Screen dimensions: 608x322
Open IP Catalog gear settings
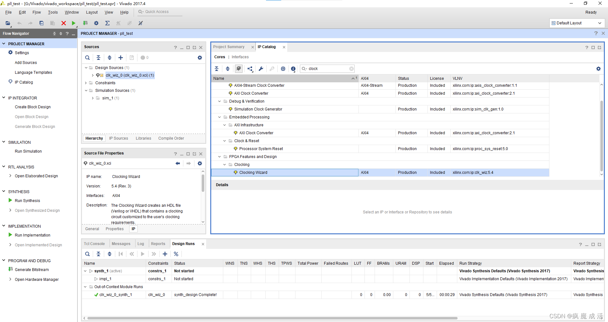click(x=598, y=69)
